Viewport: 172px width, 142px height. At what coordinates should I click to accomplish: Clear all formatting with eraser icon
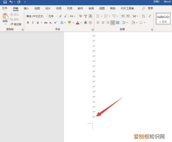(x=81, y=16)
